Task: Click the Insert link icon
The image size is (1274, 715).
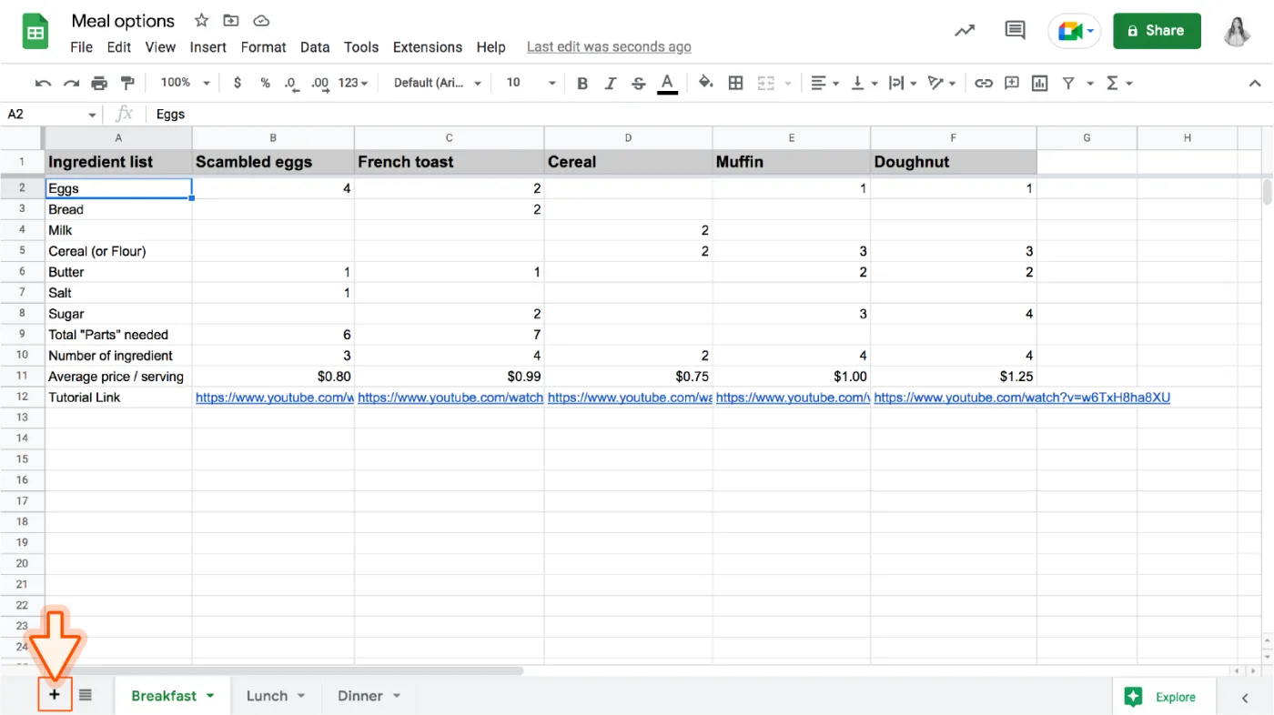Action: coord(984,83)
